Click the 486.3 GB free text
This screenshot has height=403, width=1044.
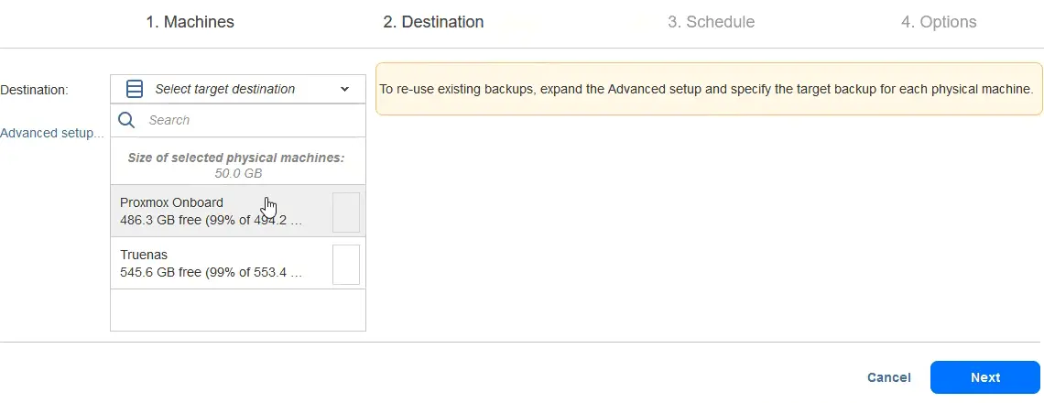coord(211,221)
